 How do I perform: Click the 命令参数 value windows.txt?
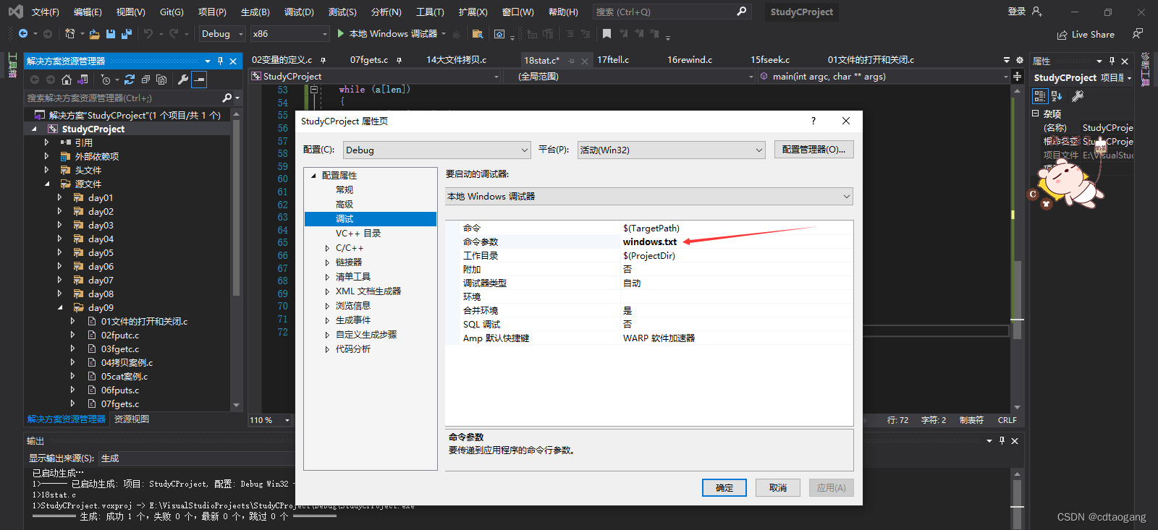pyautogui.click(x=650, y=242)
